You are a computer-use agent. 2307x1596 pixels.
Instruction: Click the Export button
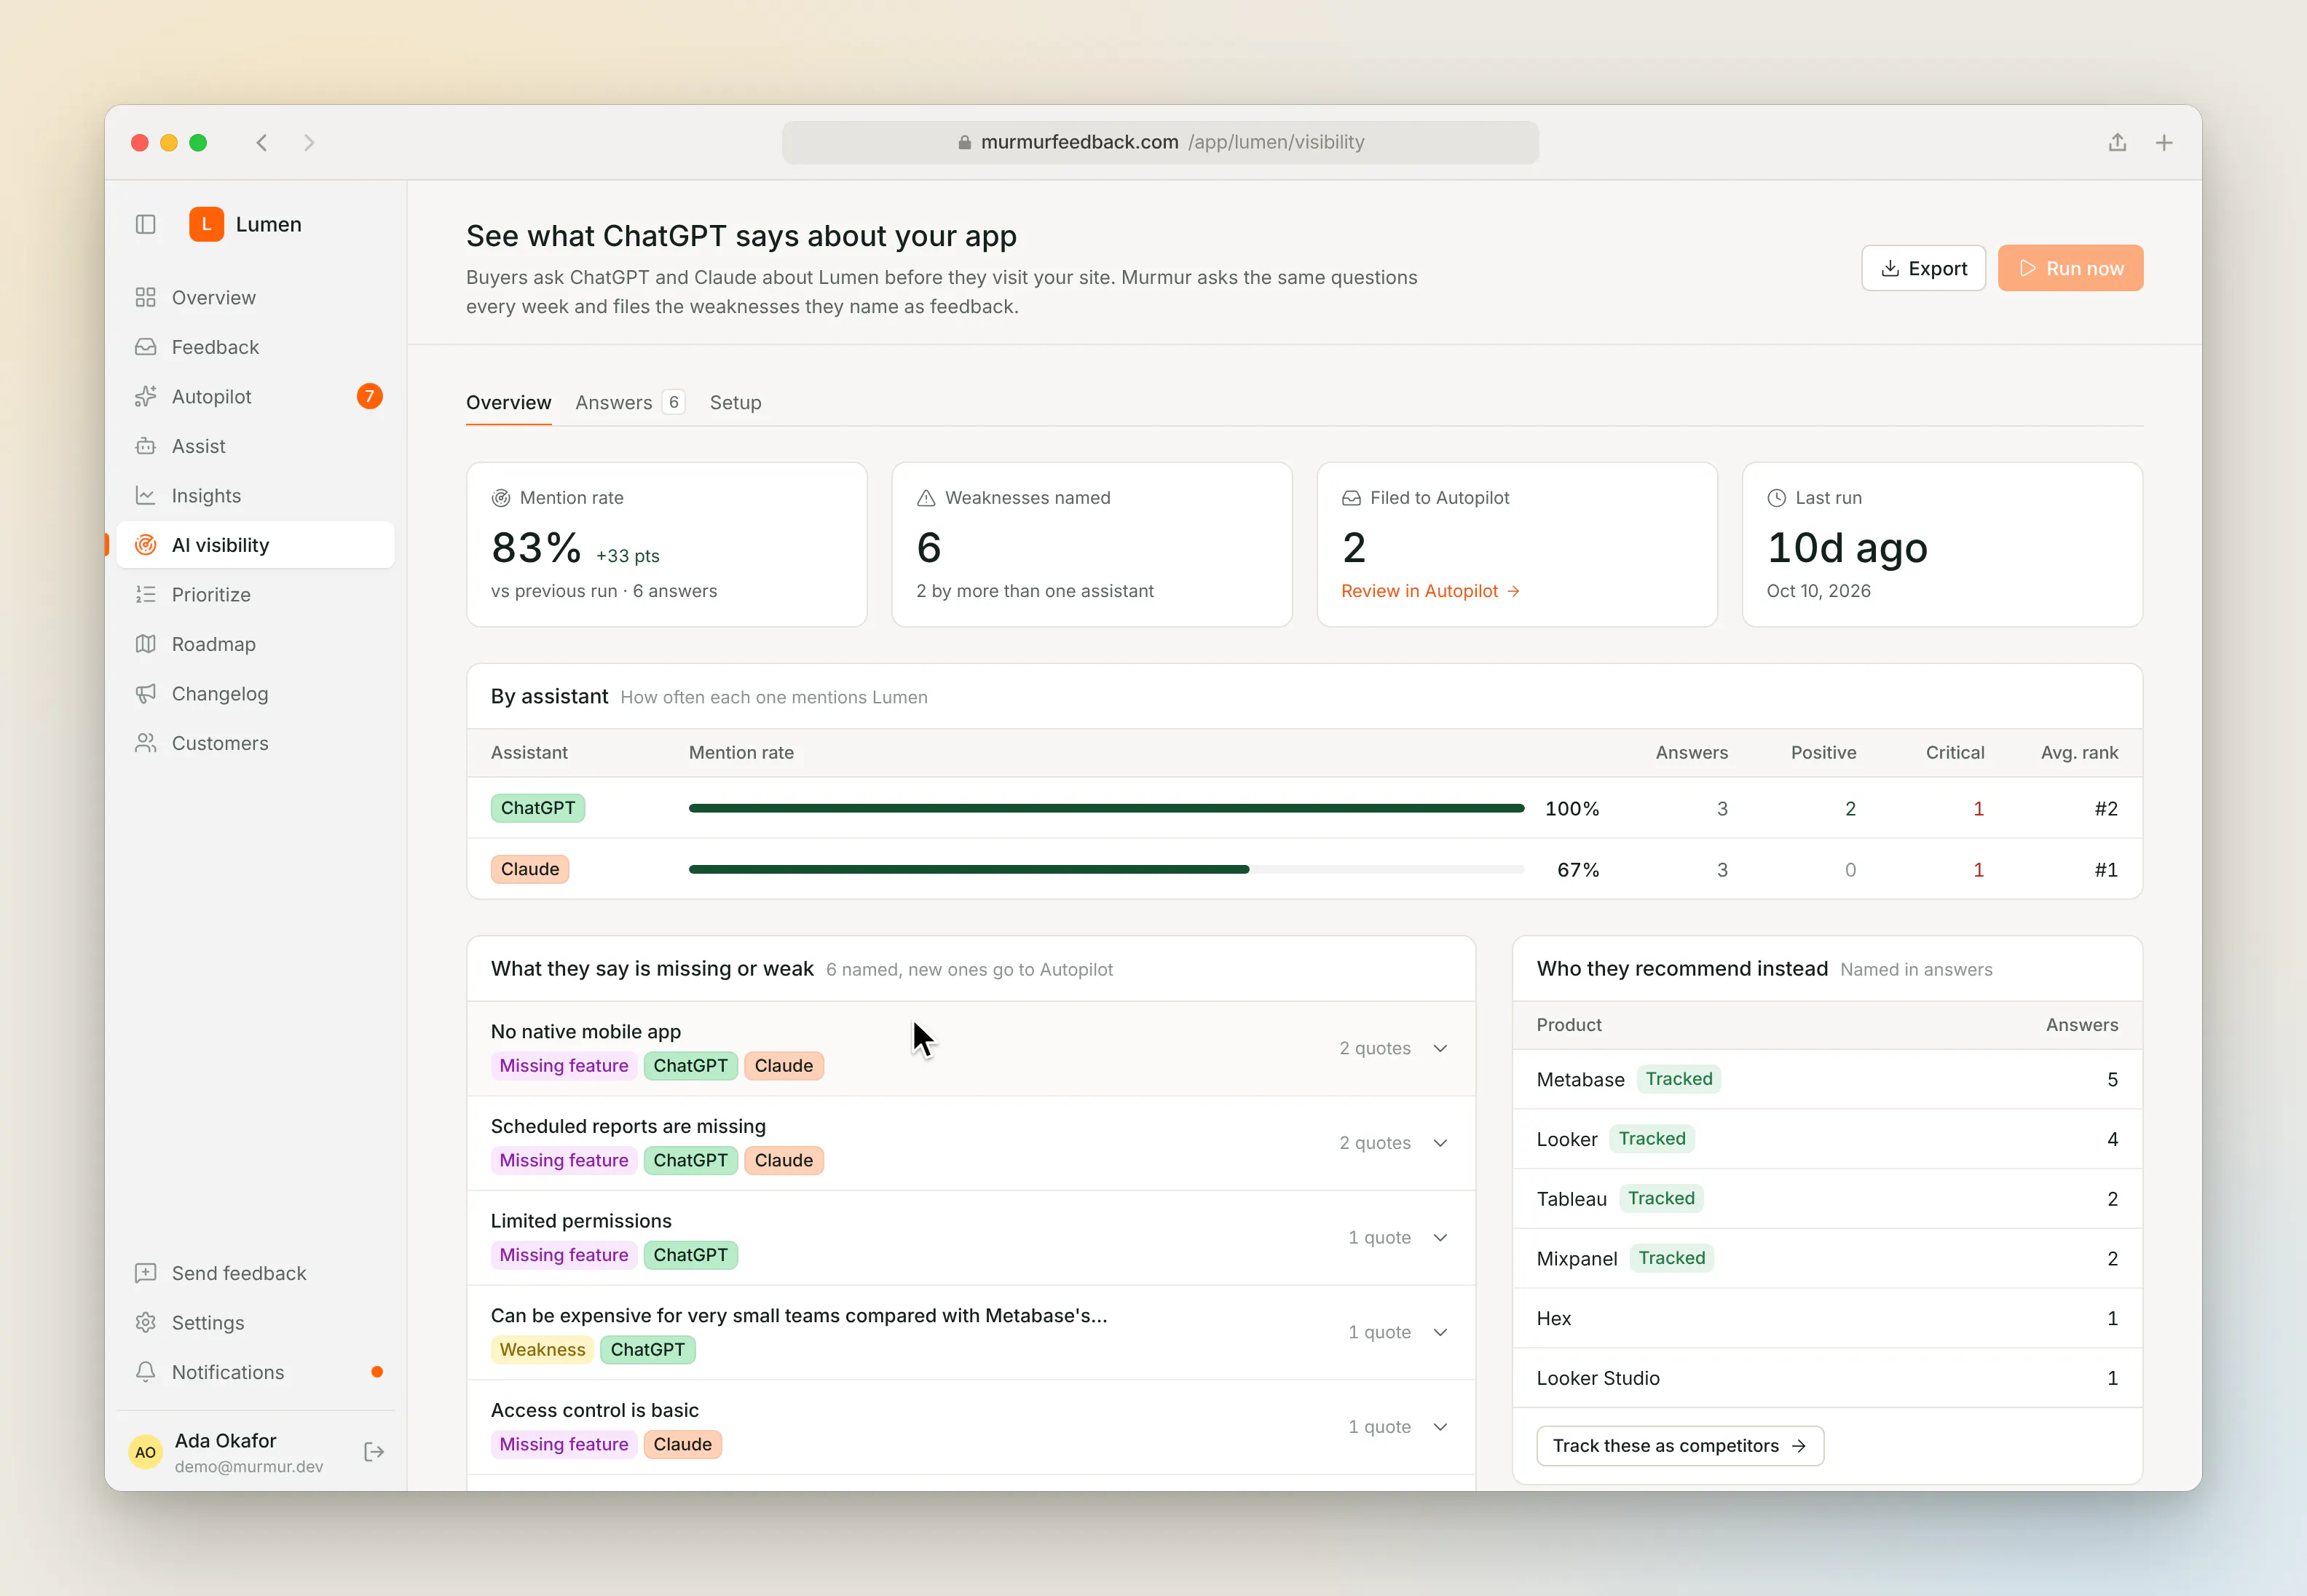tap(1923, 268)
